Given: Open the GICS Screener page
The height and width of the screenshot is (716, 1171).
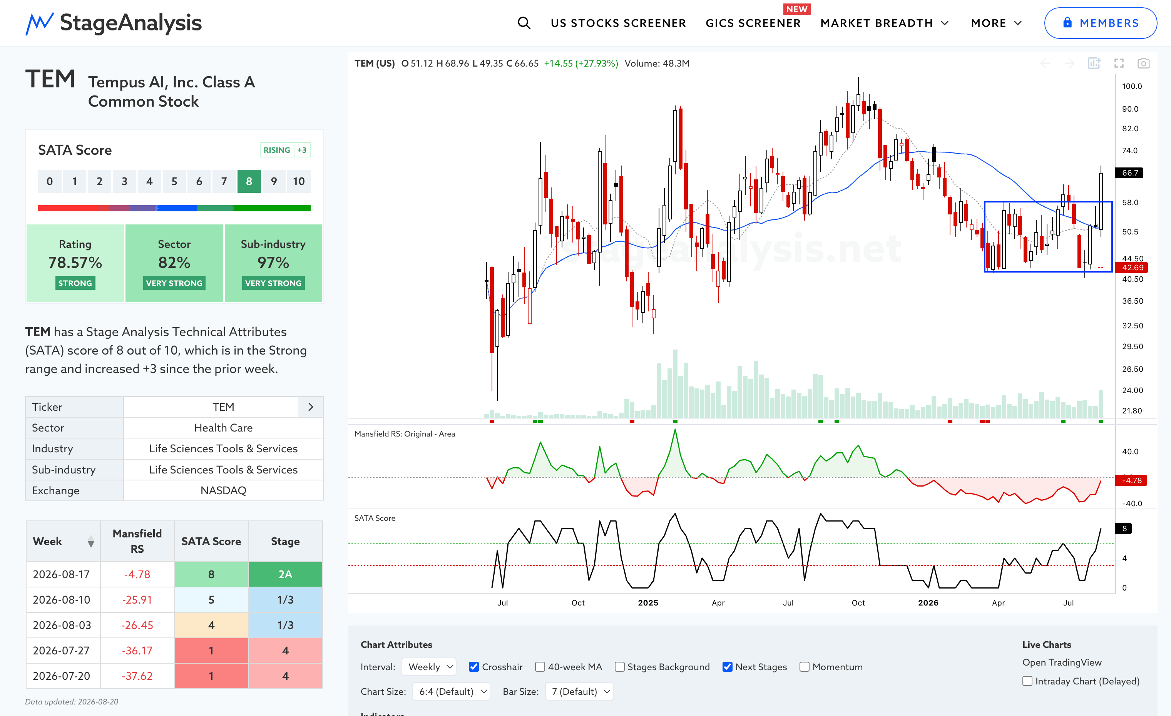Looking at the screenshot, I should (753, 23).
